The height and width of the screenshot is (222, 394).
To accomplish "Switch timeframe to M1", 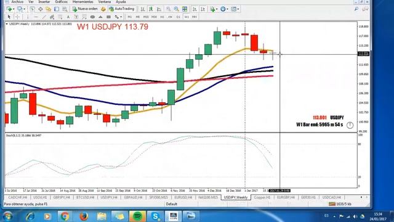I will [x=130, y=17].
